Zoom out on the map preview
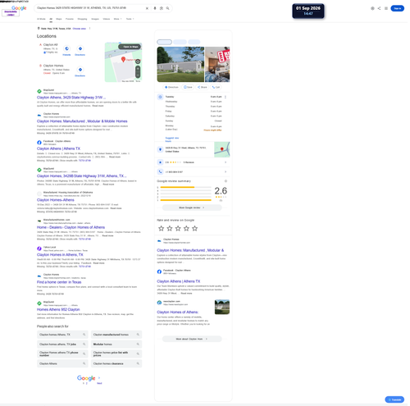The height and width of the screenshot is (406, 410). [x=138, y=75]
